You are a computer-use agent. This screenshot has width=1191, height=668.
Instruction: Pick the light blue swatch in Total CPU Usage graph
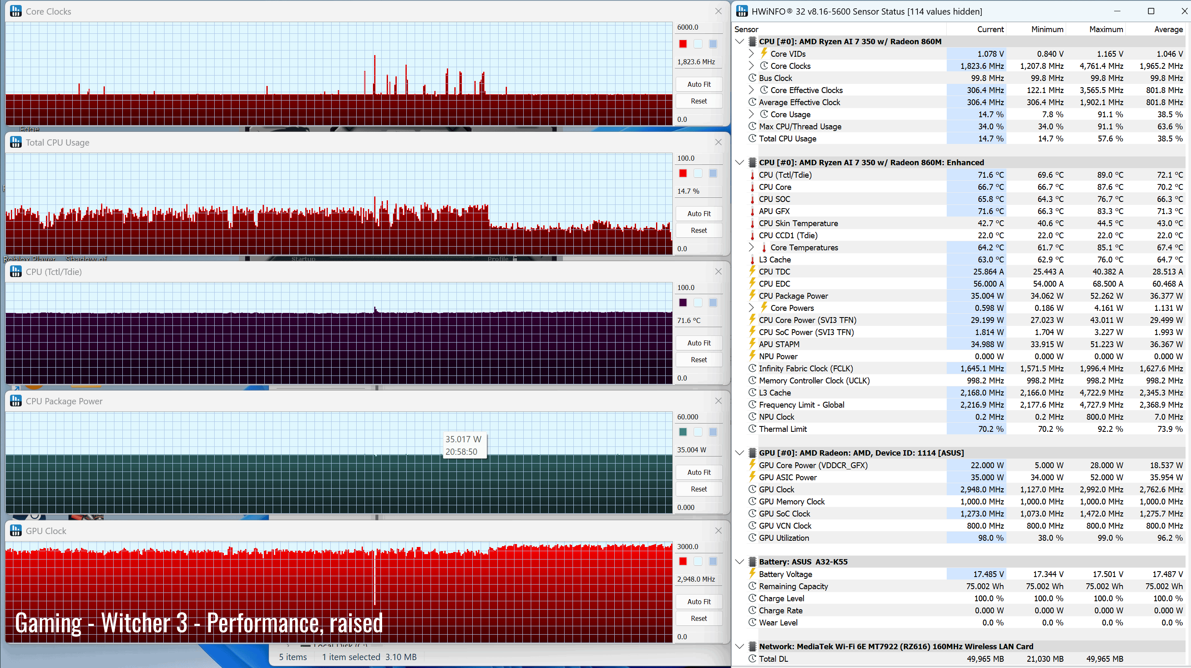(x=698, y=173)
